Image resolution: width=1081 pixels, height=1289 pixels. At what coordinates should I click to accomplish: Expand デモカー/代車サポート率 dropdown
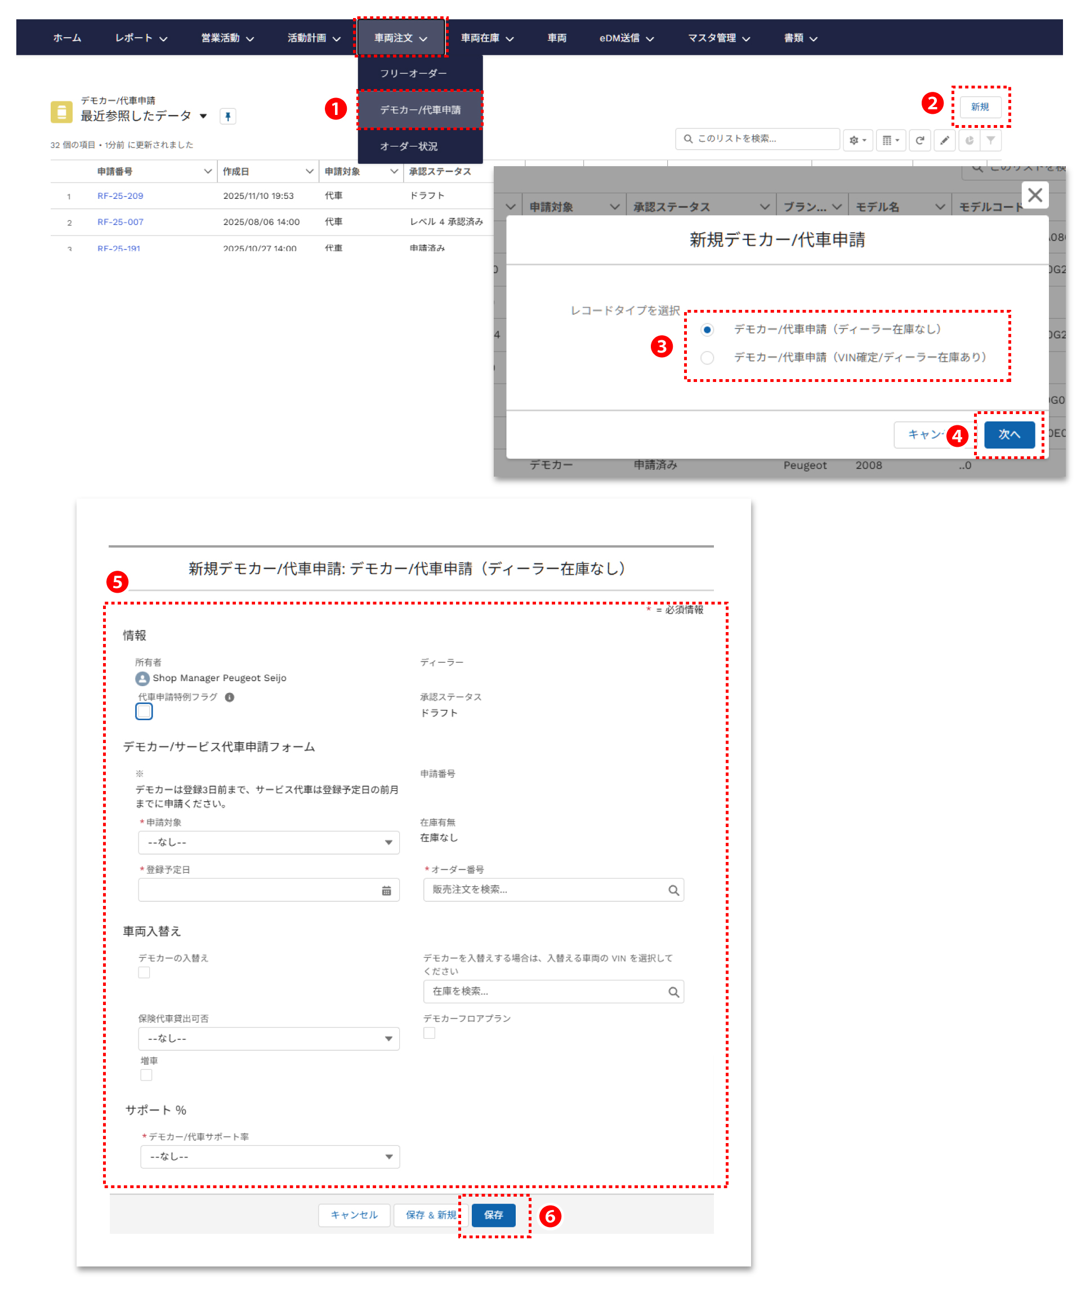(270, 1157)
